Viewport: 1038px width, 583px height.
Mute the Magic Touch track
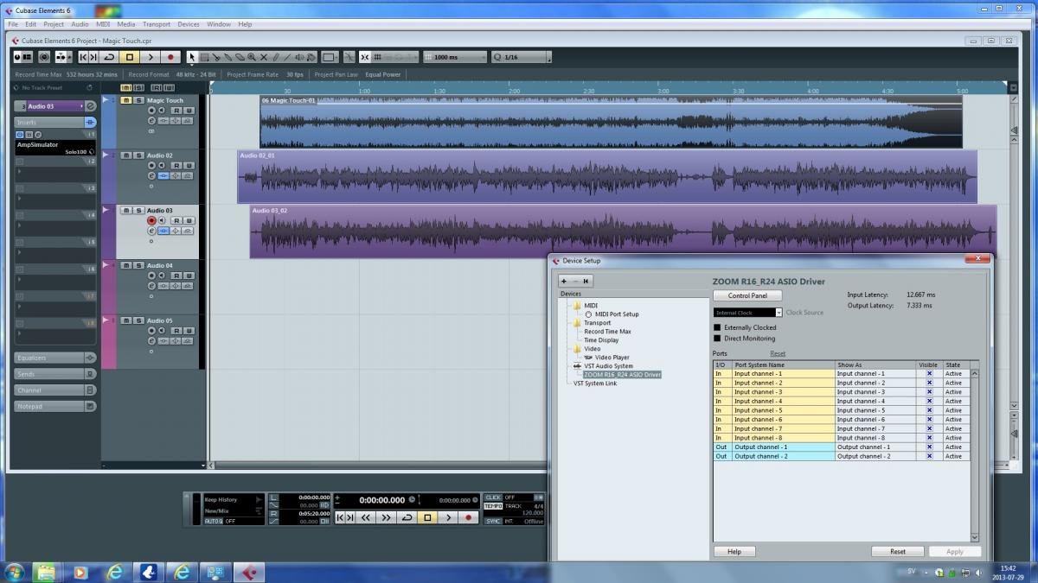point(126,100)
